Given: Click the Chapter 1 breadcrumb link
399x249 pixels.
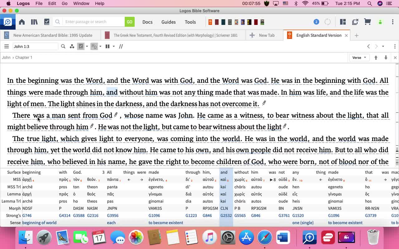Looking at the screenshot, I should (24, 58).
